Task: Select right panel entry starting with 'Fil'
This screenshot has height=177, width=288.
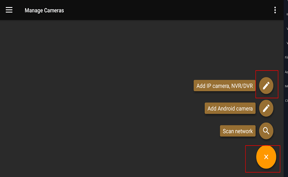Action: pos(286,57)
